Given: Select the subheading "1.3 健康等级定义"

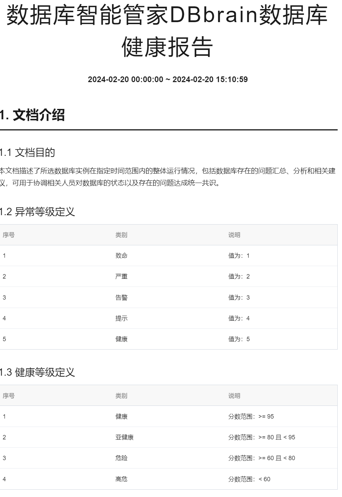Looking at the screenshot, I should [x=37, y=372].
